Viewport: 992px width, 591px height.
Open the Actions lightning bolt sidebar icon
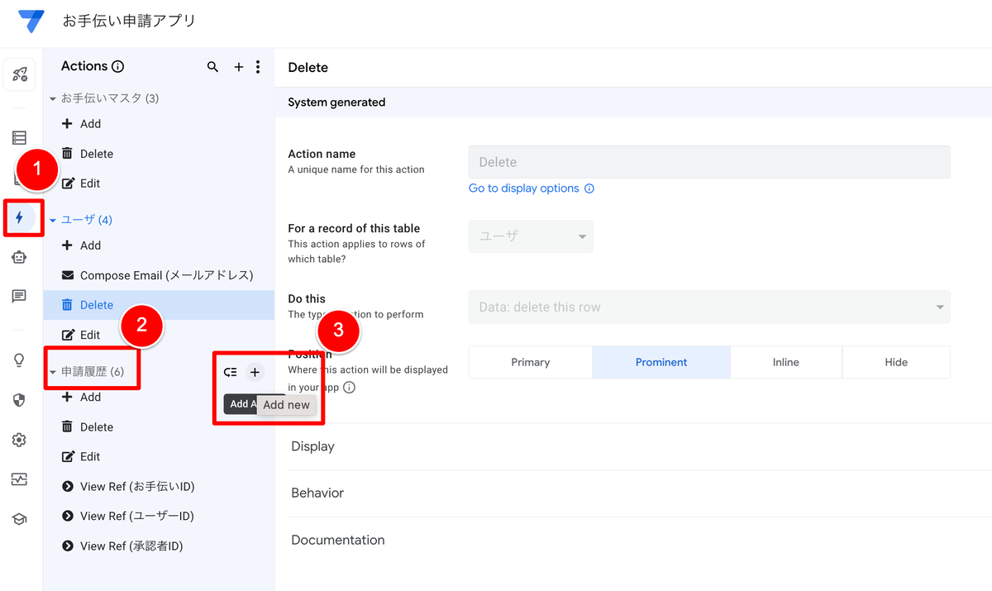click(x=19, y=218)
